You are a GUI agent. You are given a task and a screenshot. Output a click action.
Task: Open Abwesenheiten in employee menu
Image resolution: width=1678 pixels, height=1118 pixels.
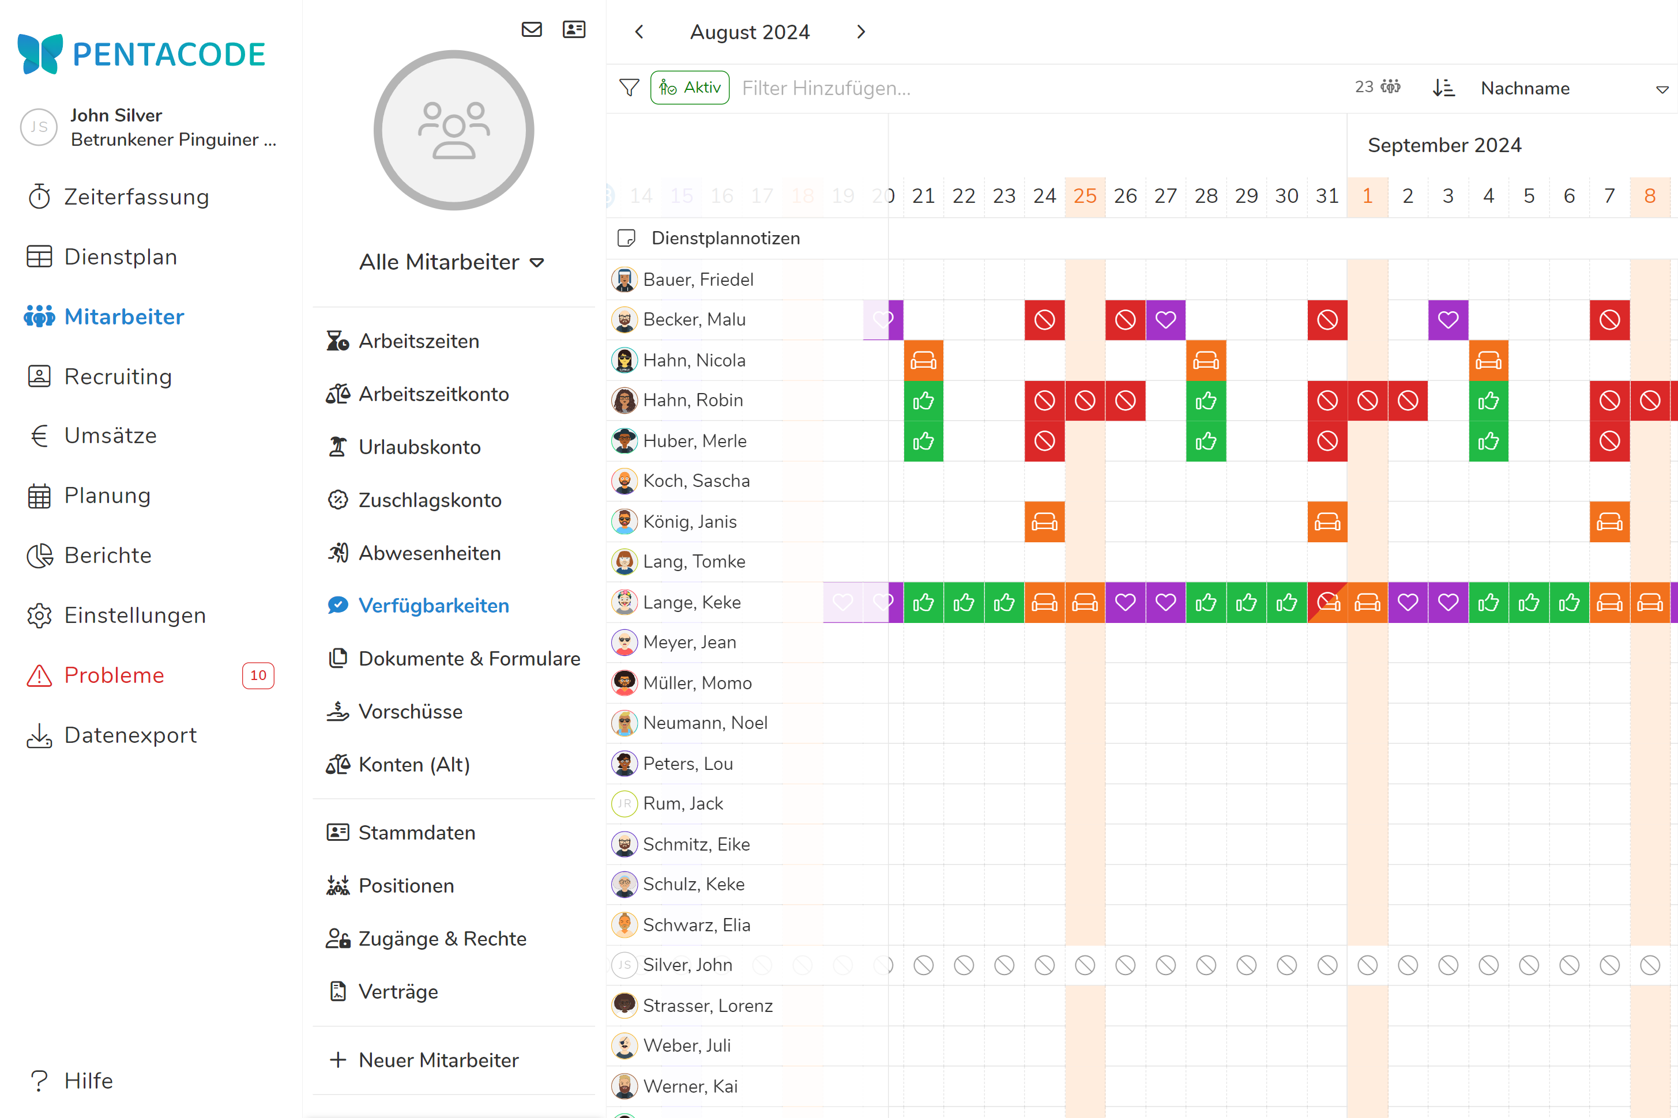tap(430, 553)
